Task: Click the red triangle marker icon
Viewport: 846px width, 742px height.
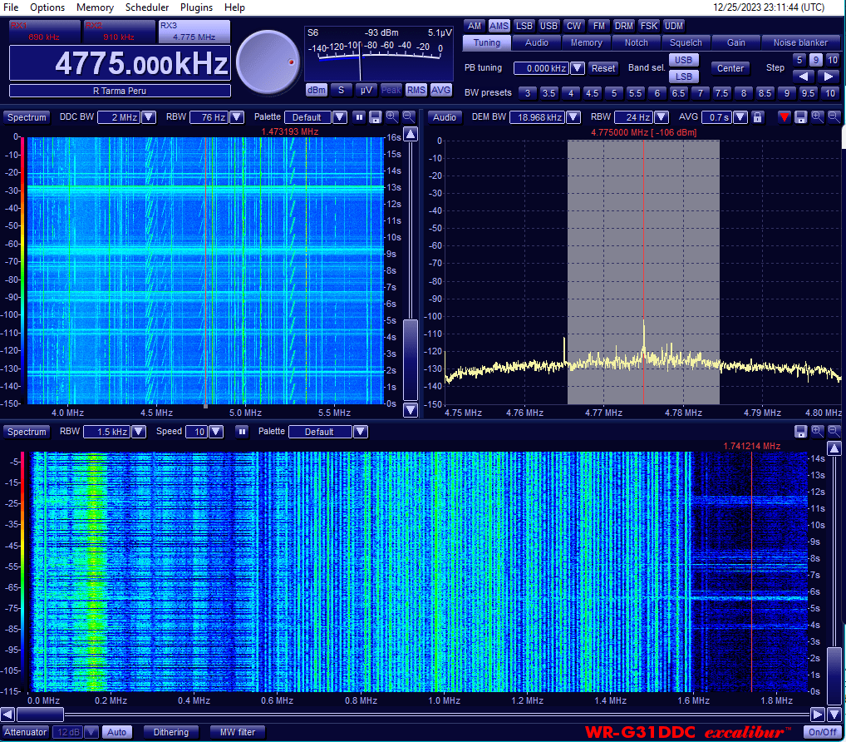Action: [784, 117]
